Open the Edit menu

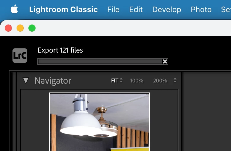click(x=136, y=9)
